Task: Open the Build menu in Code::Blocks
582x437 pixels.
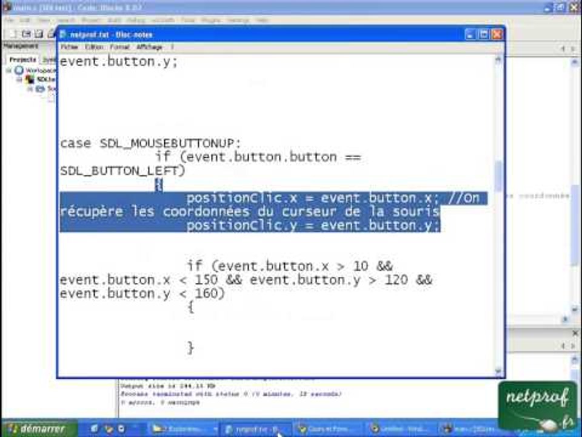Action: click(113, 20)
